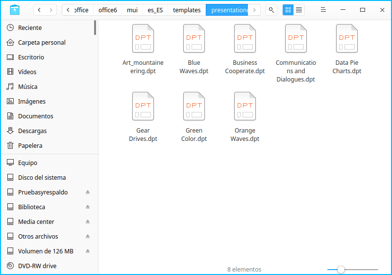This screenshot has width=392, height=275.
Task: Select Communications and Dialogues.dpt file
Action: [x=296, y=54]
